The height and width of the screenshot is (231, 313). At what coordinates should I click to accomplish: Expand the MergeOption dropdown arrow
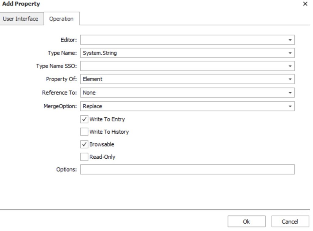(290, 106)
